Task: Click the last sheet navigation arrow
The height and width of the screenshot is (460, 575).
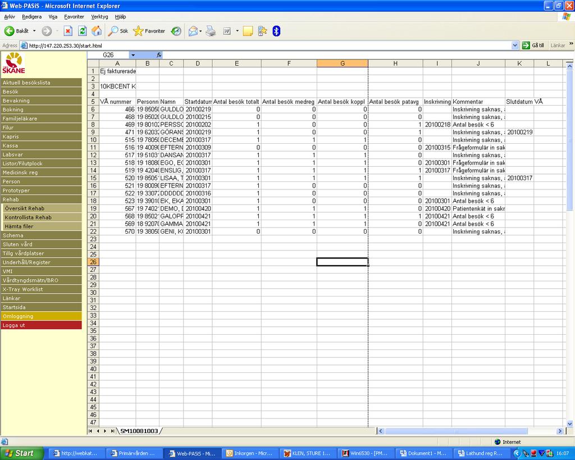Action: pos(112,431)
